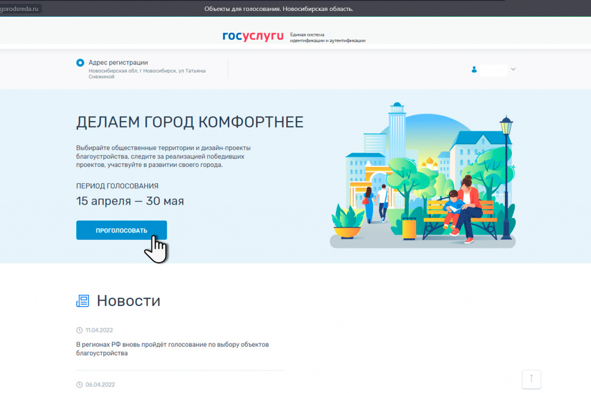
Task: Click the Единая система идентификации text
Action: coord(327,37)
